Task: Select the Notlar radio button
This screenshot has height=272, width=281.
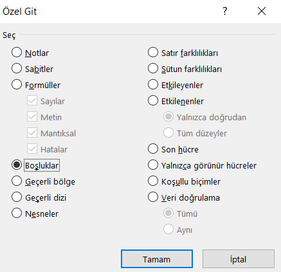Action: point(17,53)
